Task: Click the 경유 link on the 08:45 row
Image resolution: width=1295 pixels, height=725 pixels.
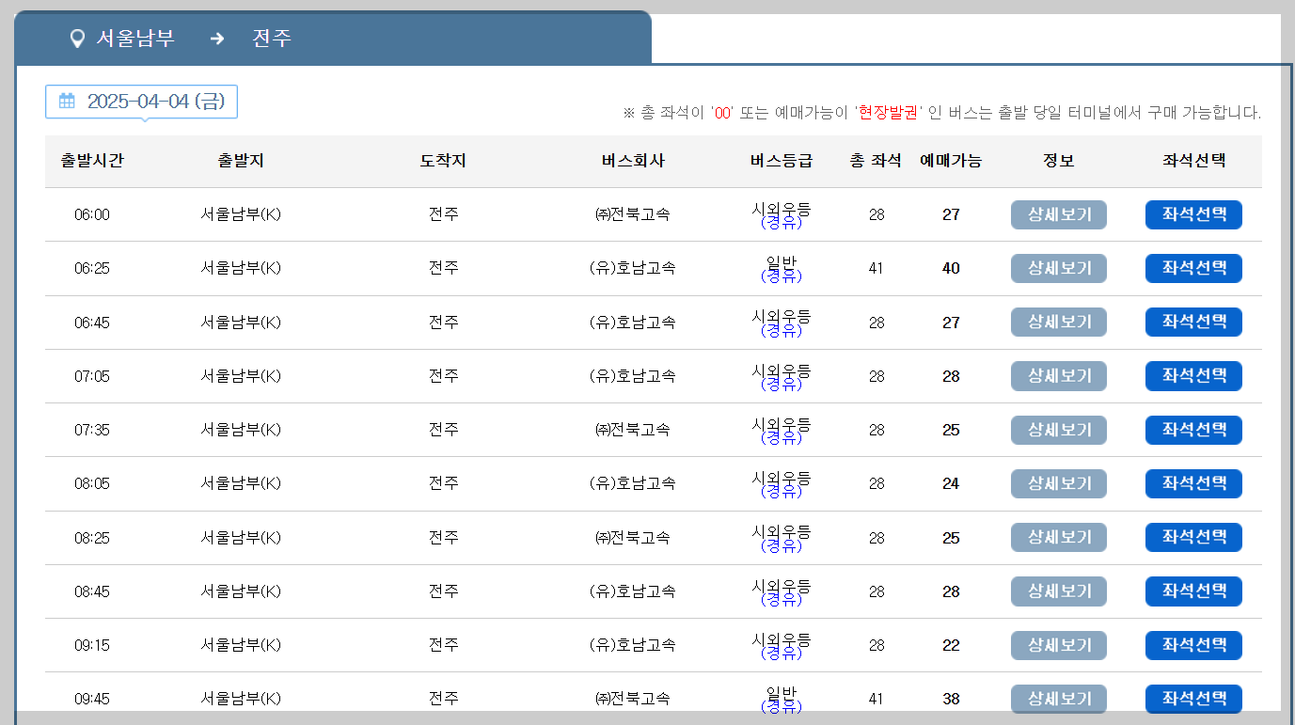Action: pyautogui.click(x=782, y=601)
